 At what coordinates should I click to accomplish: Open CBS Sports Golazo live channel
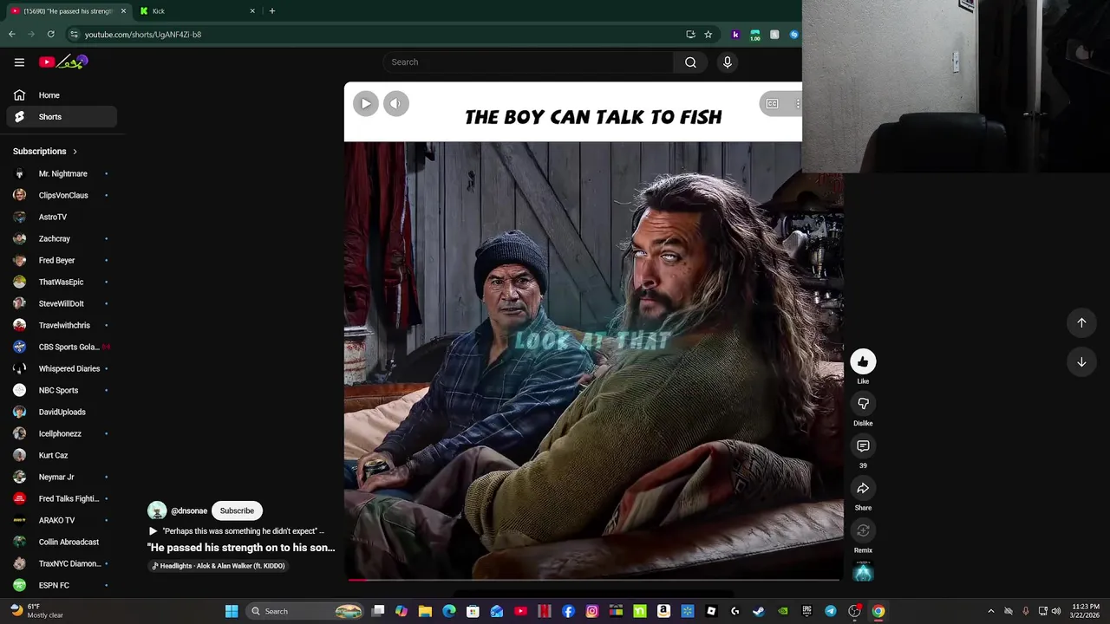point(62,347)
